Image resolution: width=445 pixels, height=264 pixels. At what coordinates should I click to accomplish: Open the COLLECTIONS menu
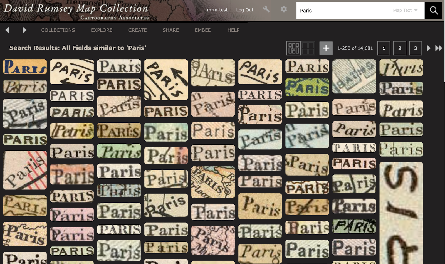(x=58, y=30)
